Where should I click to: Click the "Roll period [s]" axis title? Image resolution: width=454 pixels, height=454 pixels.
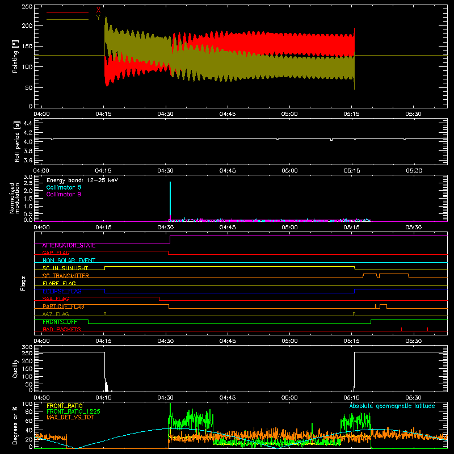(16, 141)
